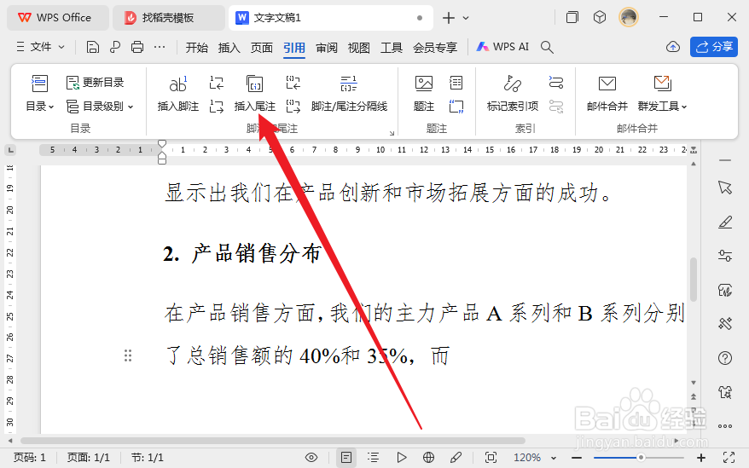Click the insert index icon
The image size is (749, 468).
click(x=556, y=83)
